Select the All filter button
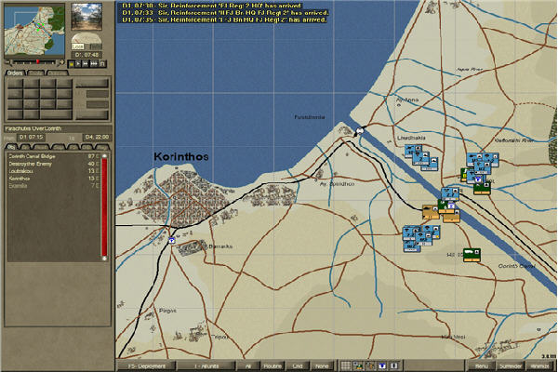Screen dimensions: 558x372 click(248, 365)
